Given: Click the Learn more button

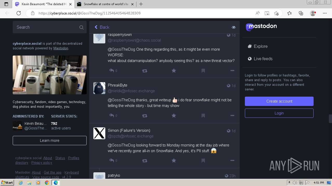Looking at the screenshot, I should point(50,141).
